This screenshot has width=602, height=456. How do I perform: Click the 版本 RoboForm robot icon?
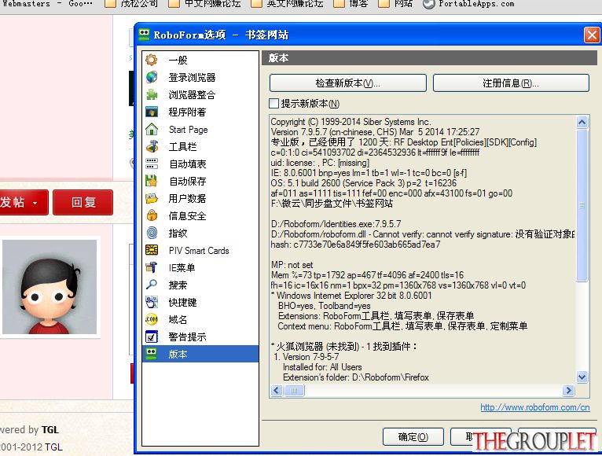[152, 354]
